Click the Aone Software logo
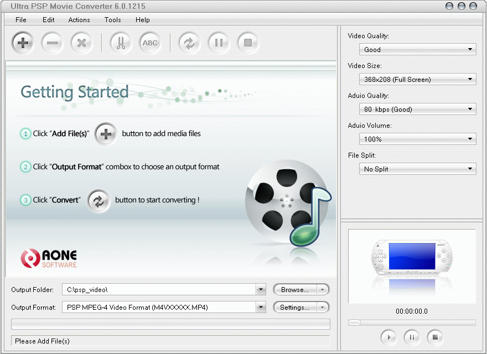 tap(49, 258)
